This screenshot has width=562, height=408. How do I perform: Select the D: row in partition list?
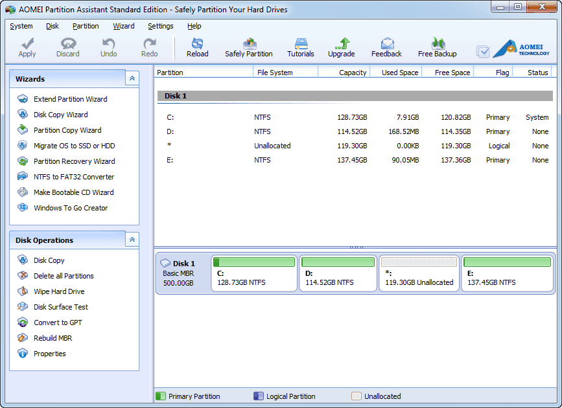click(x=355, y=131)
